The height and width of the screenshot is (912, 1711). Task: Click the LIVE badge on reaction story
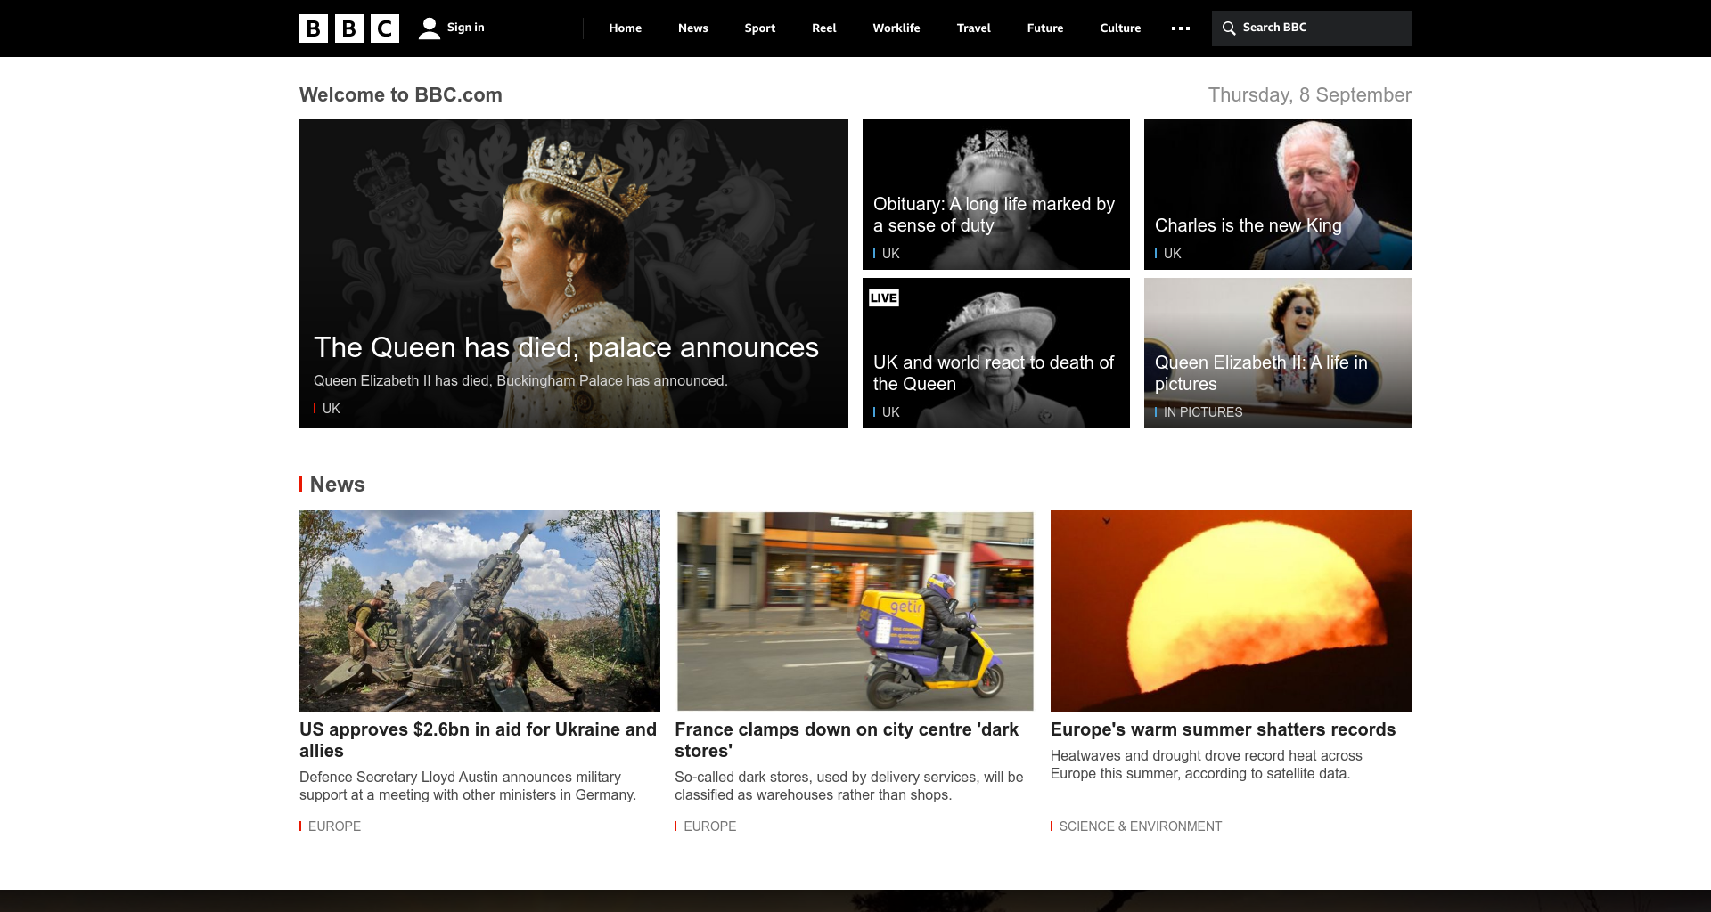click(883, 298)
